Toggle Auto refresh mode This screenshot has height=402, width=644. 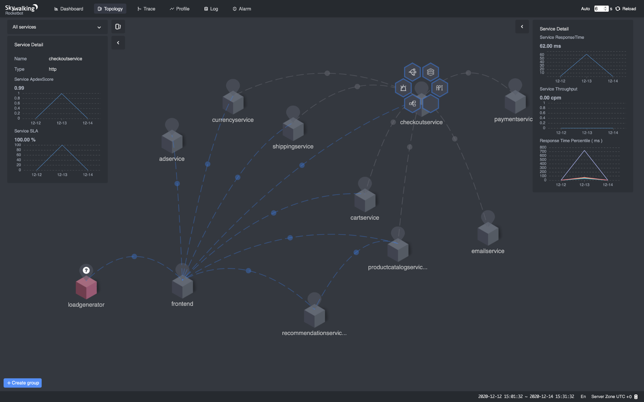coord(585,9)
